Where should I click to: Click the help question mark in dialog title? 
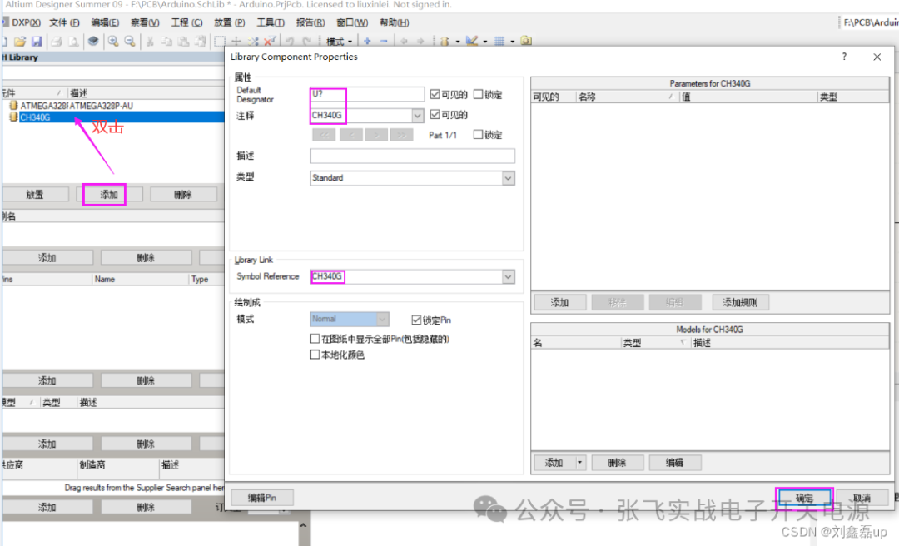coord(844,57)
